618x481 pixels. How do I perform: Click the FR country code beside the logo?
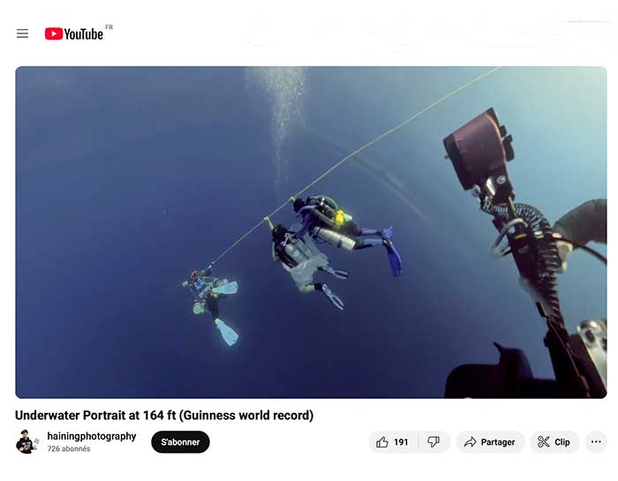[109, 27]
